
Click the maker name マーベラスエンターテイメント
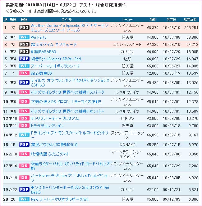click(127, 154)
